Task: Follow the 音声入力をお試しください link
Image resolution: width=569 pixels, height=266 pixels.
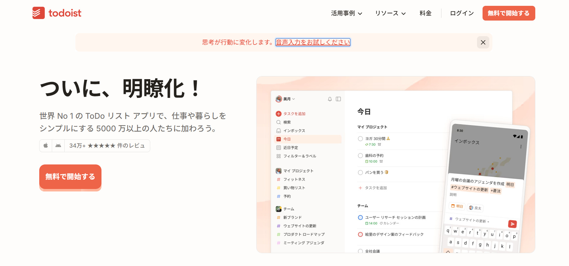Action: pos(313,42)
